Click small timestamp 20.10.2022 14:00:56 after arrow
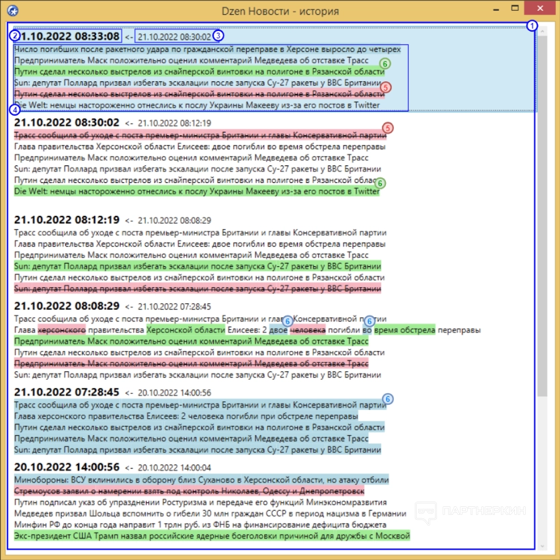This screenshot has width=560, height=560. pos(174,393)
